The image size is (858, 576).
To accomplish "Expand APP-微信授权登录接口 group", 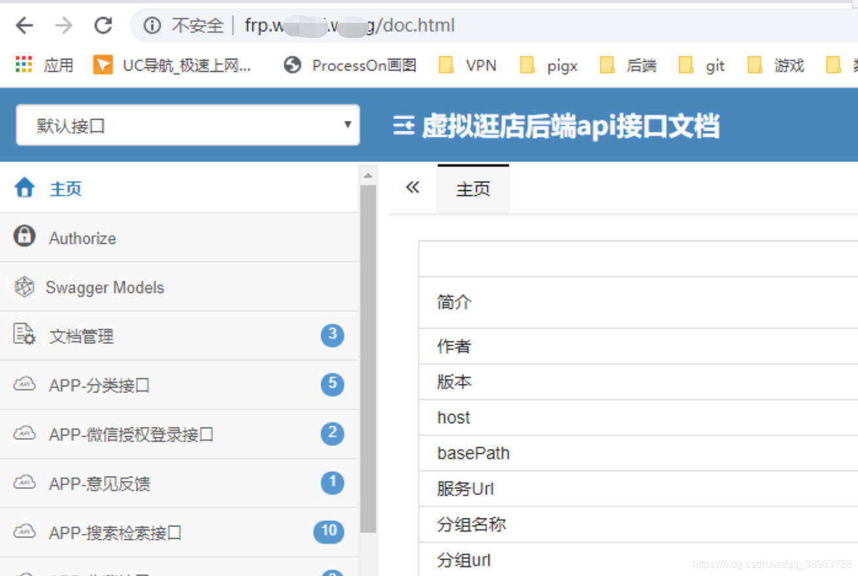I will pos(179,434).
